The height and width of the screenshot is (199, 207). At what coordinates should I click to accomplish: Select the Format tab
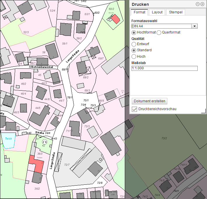[140, 12]
